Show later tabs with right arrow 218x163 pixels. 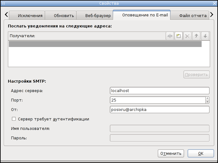(212, 15)
